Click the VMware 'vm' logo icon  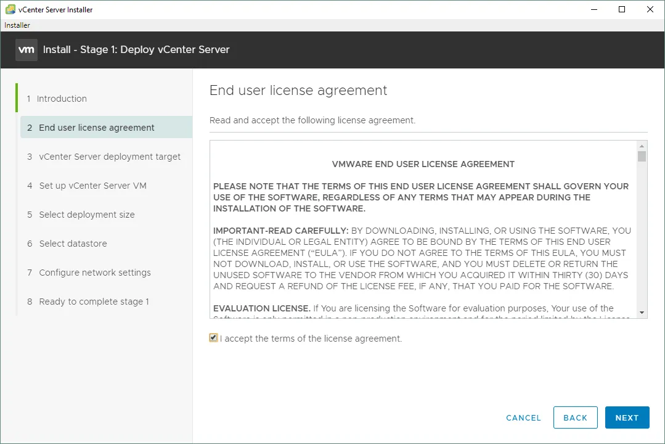(x=27, y=50)
